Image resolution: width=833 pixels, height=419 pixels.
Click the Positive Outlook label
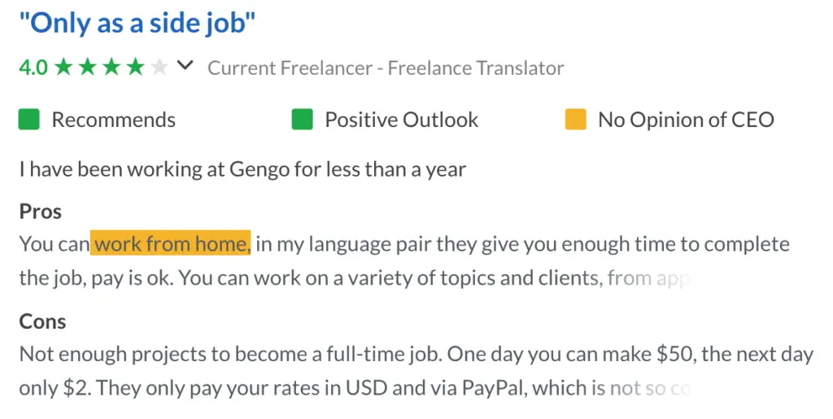(x=402, y=120)
